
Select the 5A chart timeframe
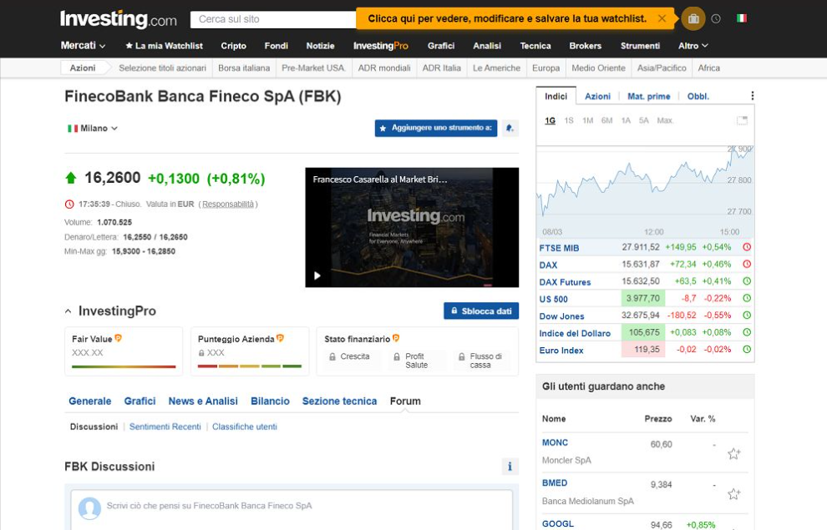click(x=644, y=121)
